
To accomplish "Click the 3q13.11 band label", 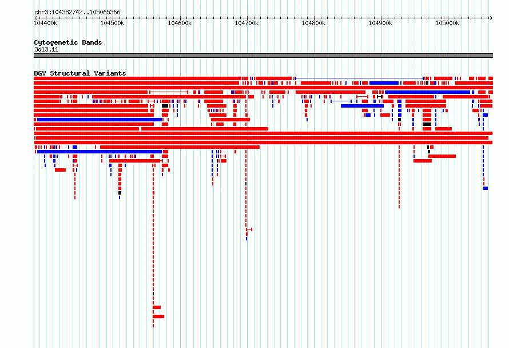I will click(46, 49).
